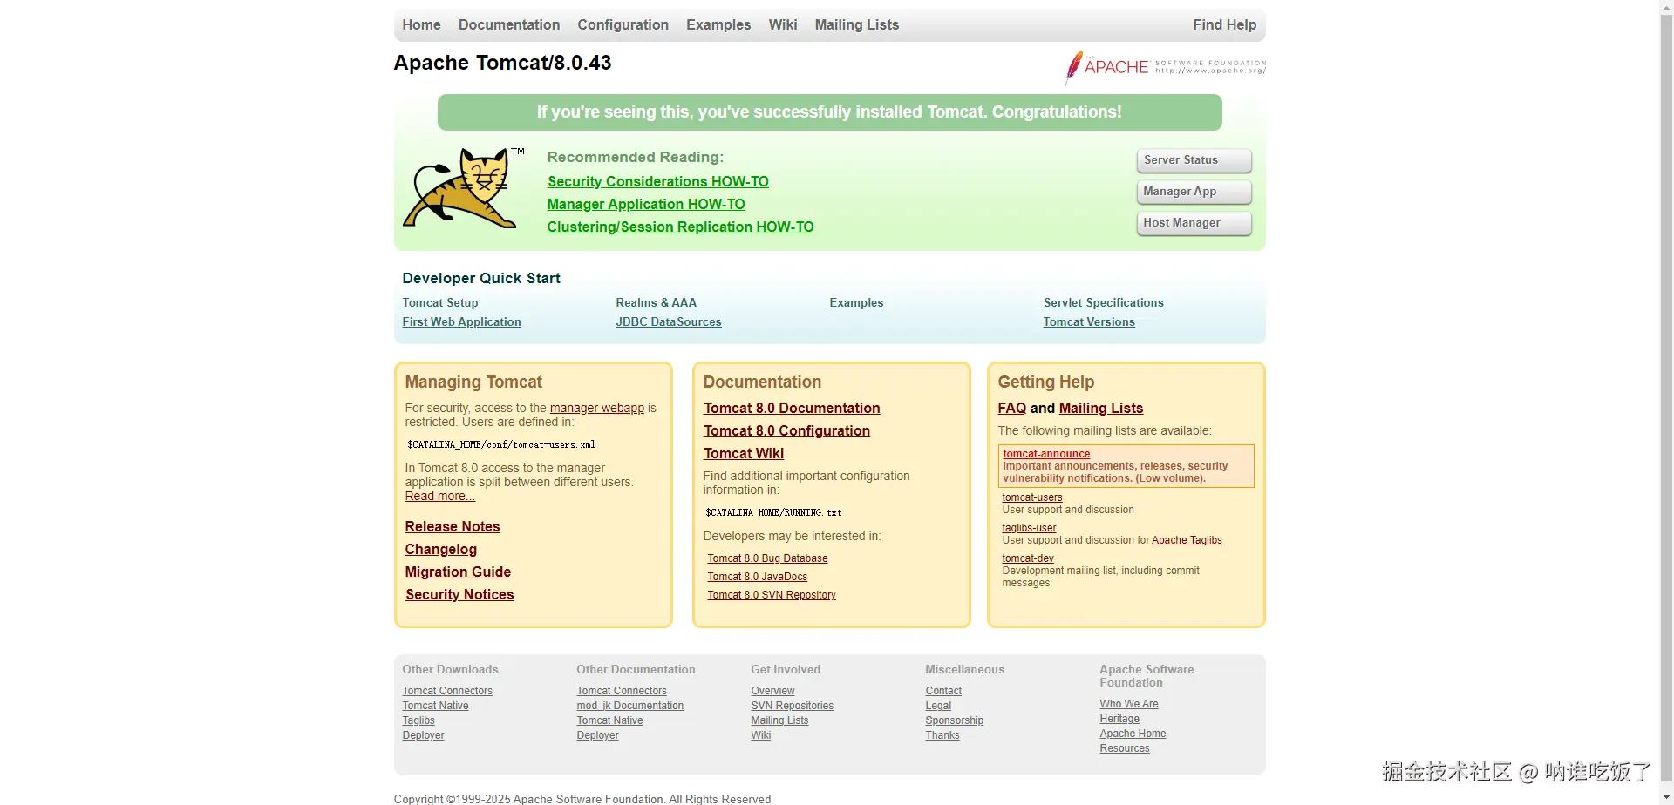The width and height of the screenshot is (1674, 805).
Task: Open Wiki in the top navigation bar
Action: coord(783,25)
